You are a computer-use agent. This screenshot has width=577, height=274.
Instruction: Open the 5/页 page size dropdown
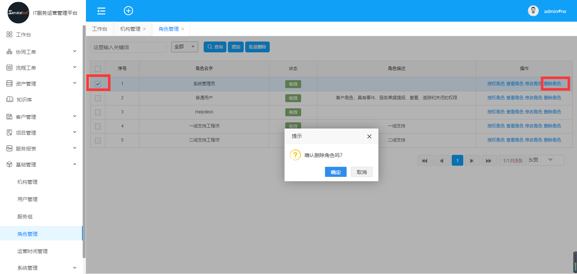pyautogui.click(x=546, y=160)
